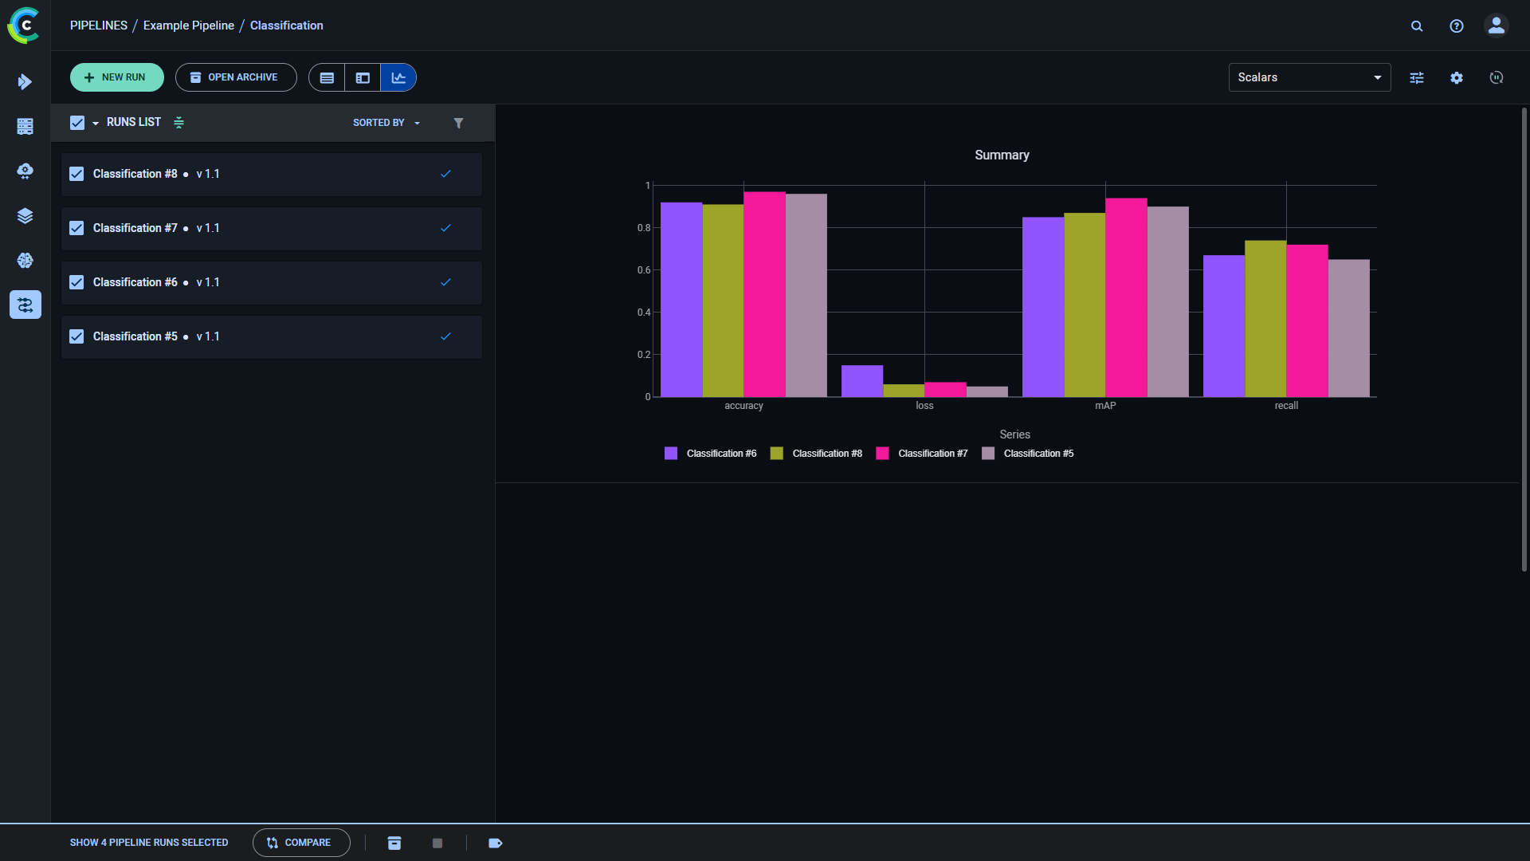Click the archive icon in bottom bar
Viewport: 1530px width, 861px height.
(x=395, y=842)
